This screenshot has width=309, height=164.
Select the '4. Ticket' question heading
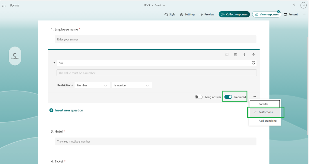pos(58,162)
